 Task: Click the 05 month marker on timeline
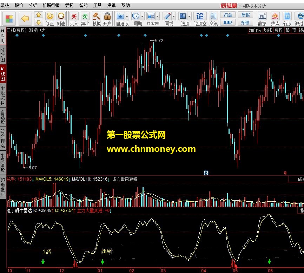235,271
